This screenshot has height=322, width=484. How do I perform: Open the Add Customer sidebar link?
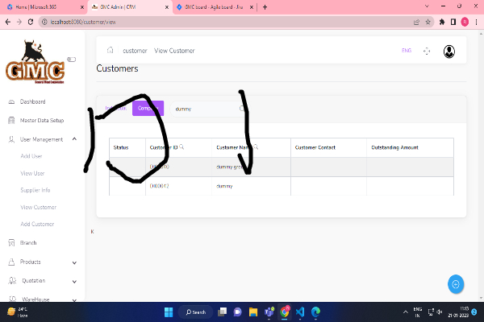pos(36,223)
